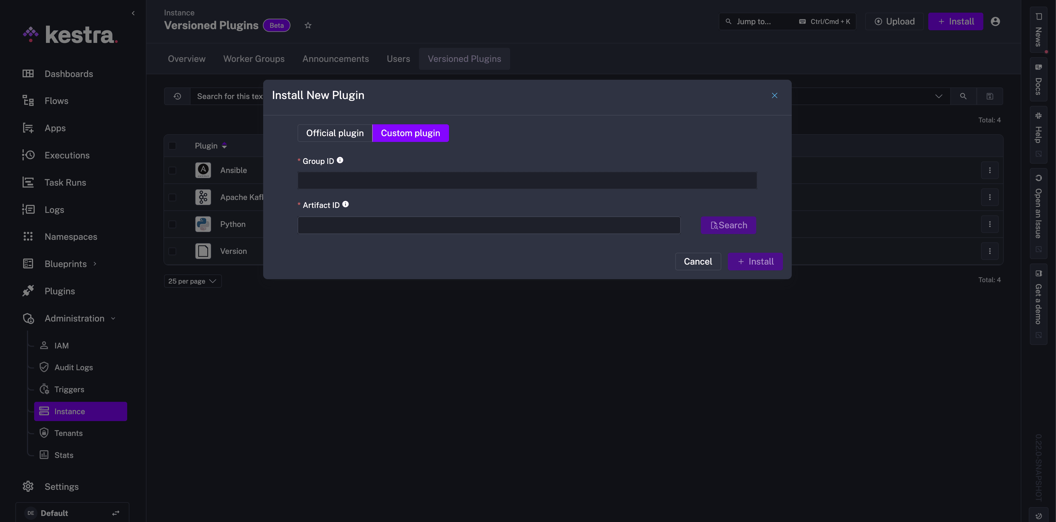This screenshot has width=1056, height=522.
Task: Open the Flows section from sidebar
Action: pos(56,101)
